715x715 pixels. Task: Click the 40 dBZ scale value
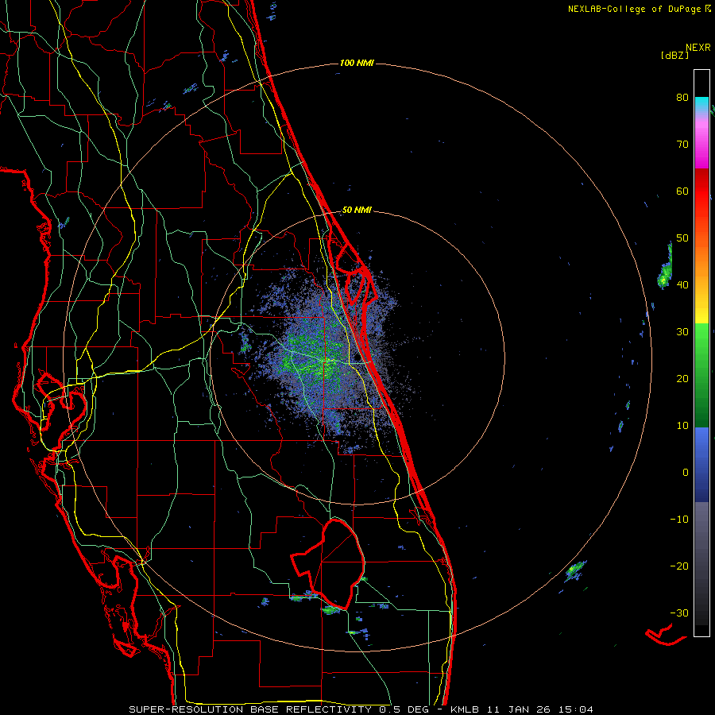[682, 285]
